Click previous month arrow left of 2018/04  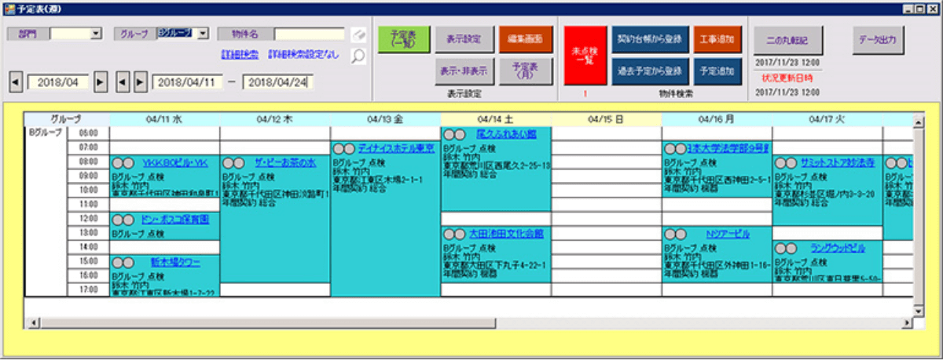pos(16,82)
